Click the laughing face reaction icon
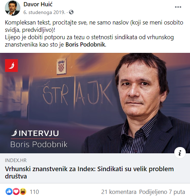This screenshot has height=196, width=190. tap(23, 191)
